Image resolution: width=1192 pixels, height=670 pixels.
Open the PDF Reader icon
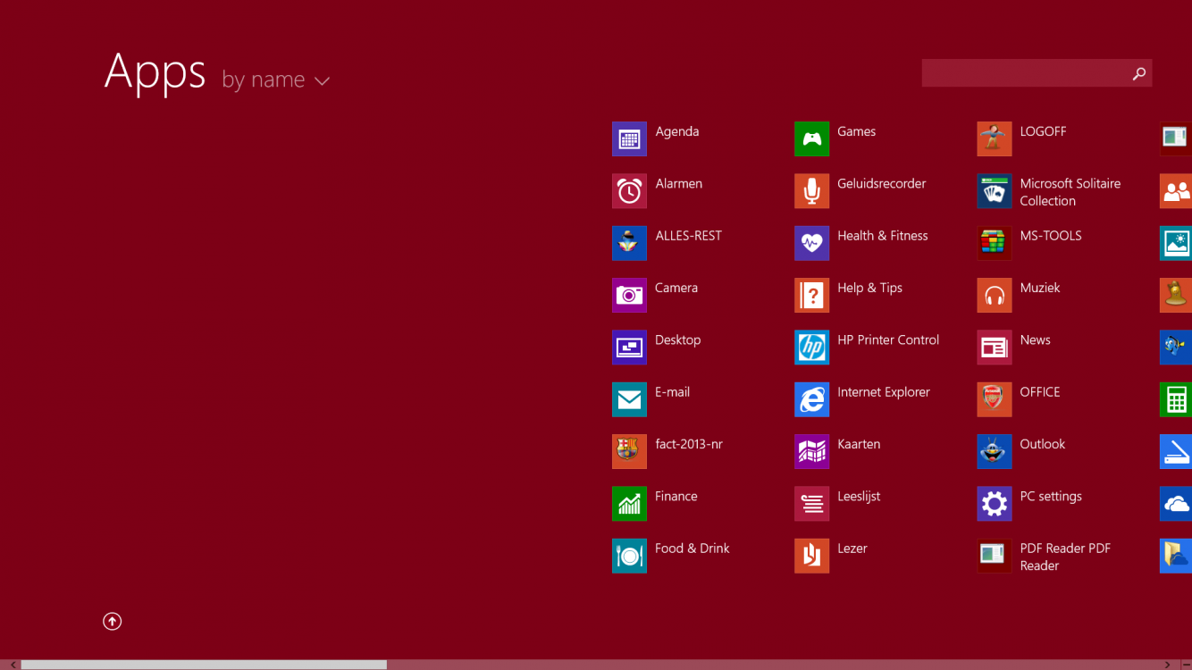(995, 556)
